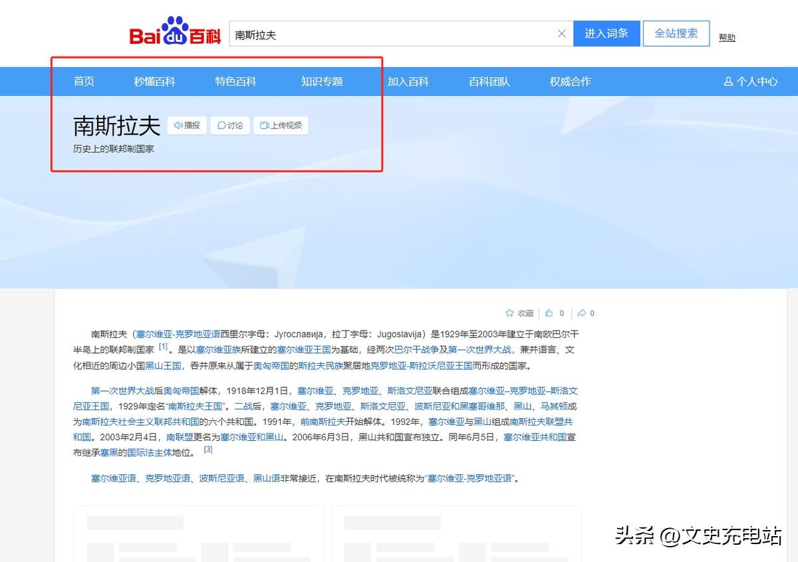Click the thumbs-up like icon
The width and height of the screenshot is (798, 562).
pos(549,313)
